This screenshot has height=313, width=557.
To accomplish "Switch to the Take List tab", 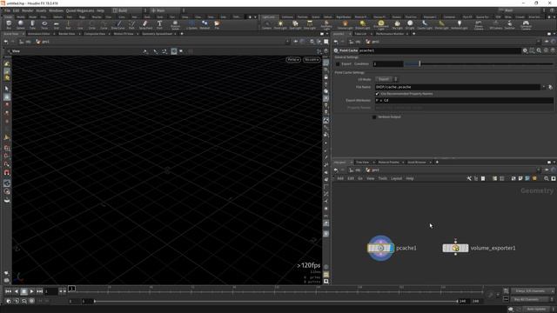I will click(360, 34).
